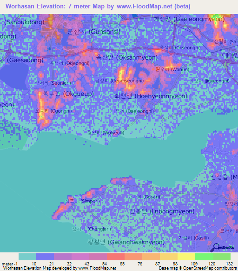The height and width of the screenshot is (271, 238).
Task: Click the FloodMap.net developer credit text
Action: [x=59, y=268]
